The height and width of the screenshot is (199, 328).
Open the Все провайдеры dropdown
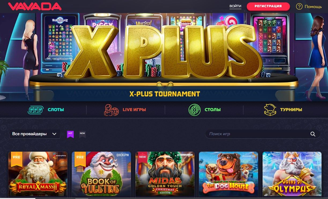click(x=35, y=134)
